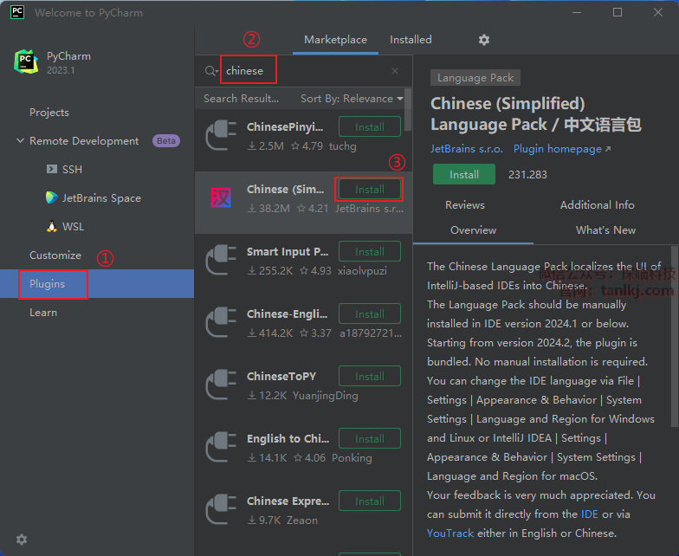
Task: Click the JetBrains s.r.o. vendor link
Action: tap(465, 149)
